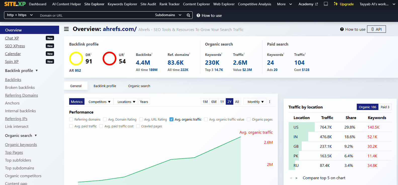Enable the Avg. Domain Rating checkbox

105,119
